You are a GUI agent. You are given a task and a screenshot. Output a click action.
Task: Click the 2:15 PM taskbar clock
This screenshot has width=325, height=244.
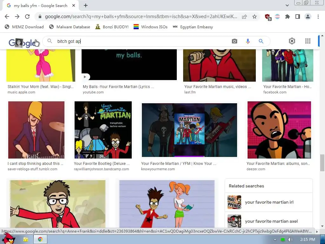[308, 240]
